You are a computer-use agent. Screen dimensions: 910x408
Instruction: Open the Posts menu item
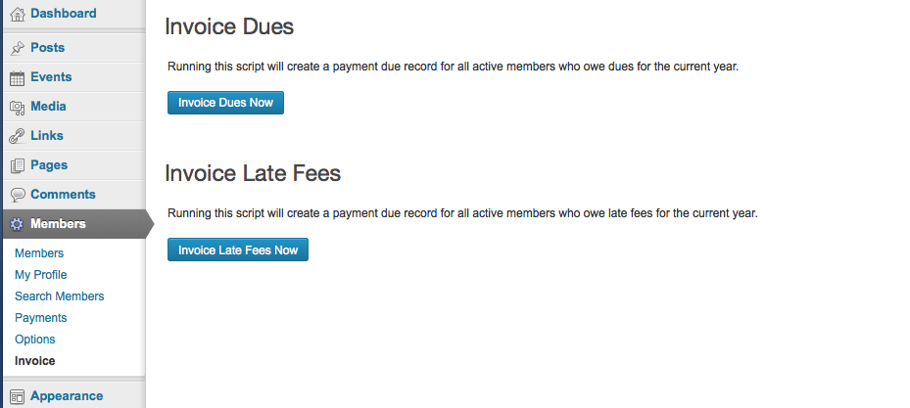tap(47, 48)
